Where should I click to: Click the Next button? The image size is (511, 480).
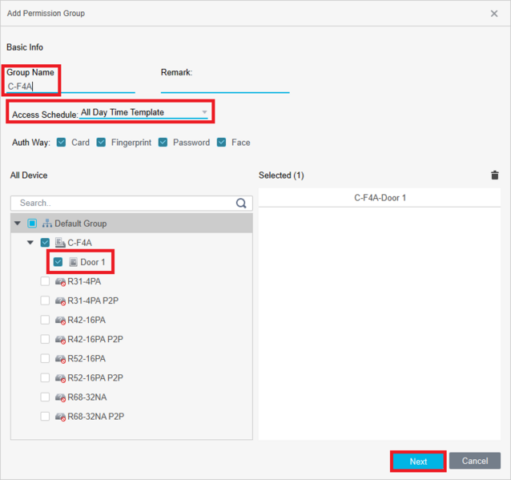coord(418,461)
